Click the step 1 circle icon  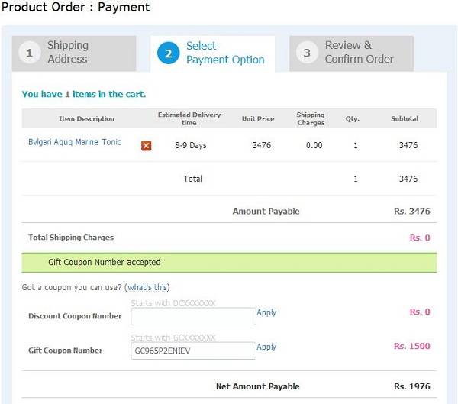[29, 53]
